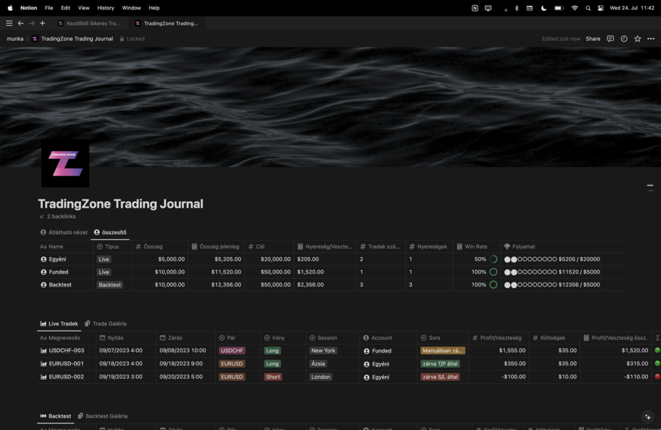Click the green status dot in USDCHF-003 row
Viewport: 661px width, 430px height.
[657, 350]
